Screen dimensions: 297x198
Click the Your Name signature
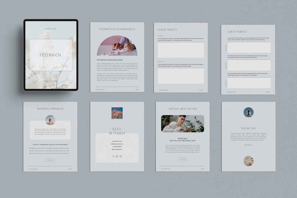point(248,145)
